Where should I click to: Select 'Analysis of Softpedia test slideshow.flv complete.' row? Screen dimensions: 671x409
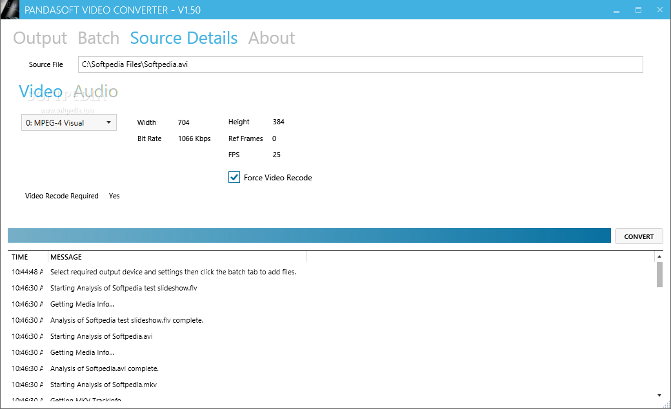[331, 320]
